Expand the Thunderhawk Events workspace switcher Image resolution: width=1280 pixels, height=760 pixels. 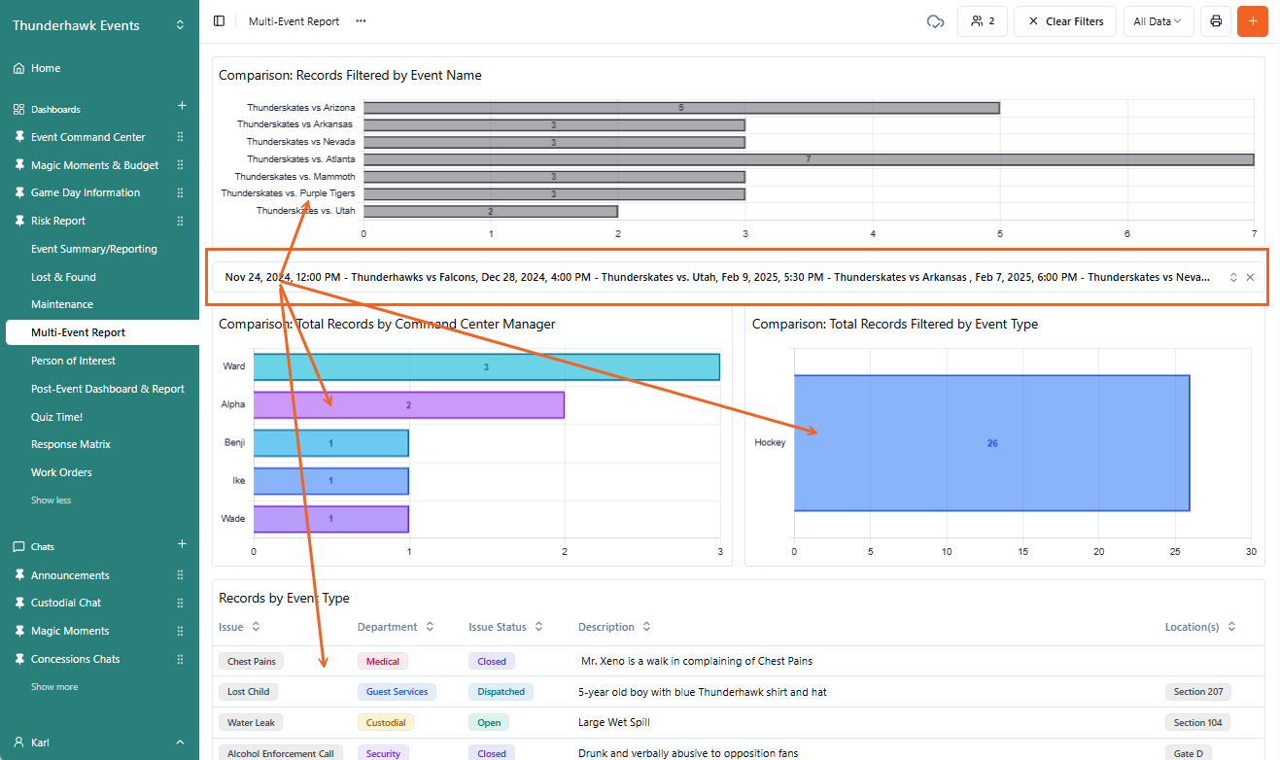tap(180, 25)
